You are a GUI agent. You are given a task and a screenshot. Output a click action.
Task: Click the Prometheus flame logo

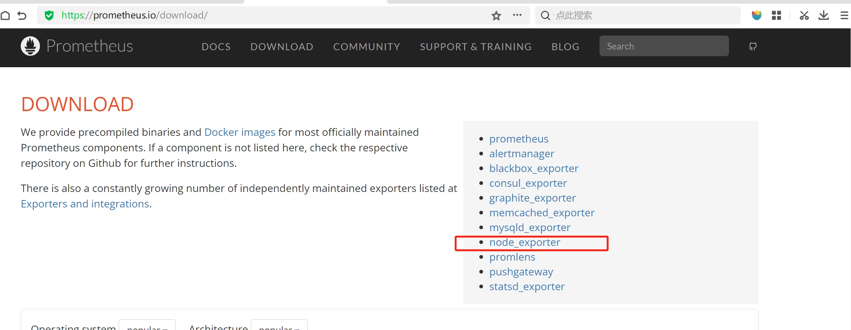pos(30,46)
